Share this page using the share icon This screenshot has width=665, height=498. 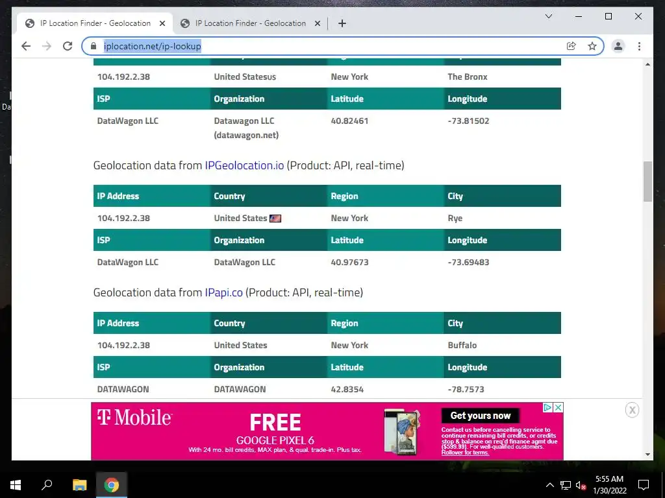point(571,46)
